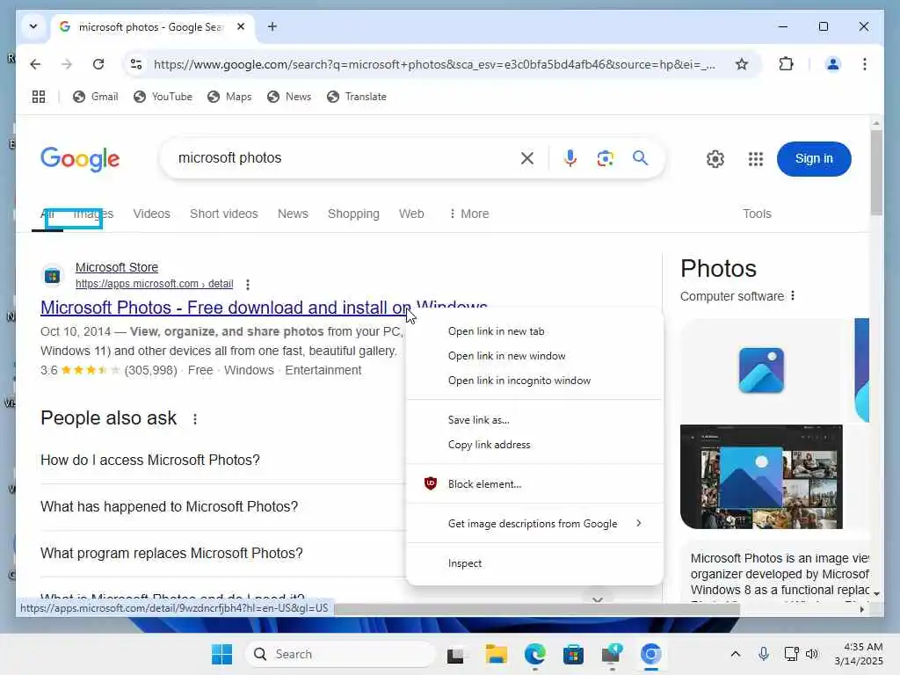Image resolution: width=900 pixels, height=675 pixels.
Task: Open the tab search dropdown arrow
Action: 33,26
